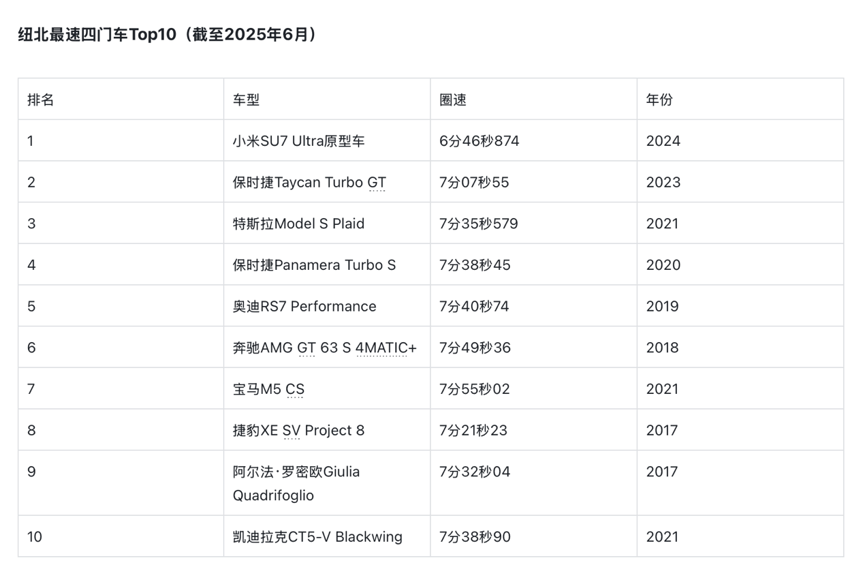Click rank number 3 cell
The width and height of the screenshot is (865, 580).
121,224
